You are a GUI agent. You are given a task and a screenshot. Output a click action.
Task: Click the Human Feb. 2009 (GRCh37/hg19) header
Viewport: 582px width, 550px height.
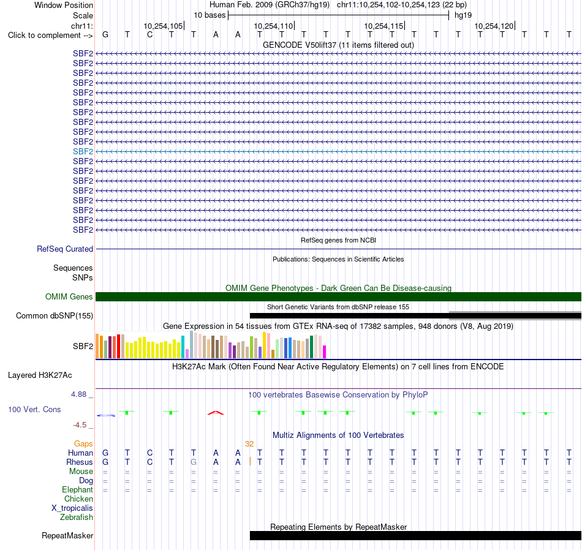pos(270,5)
